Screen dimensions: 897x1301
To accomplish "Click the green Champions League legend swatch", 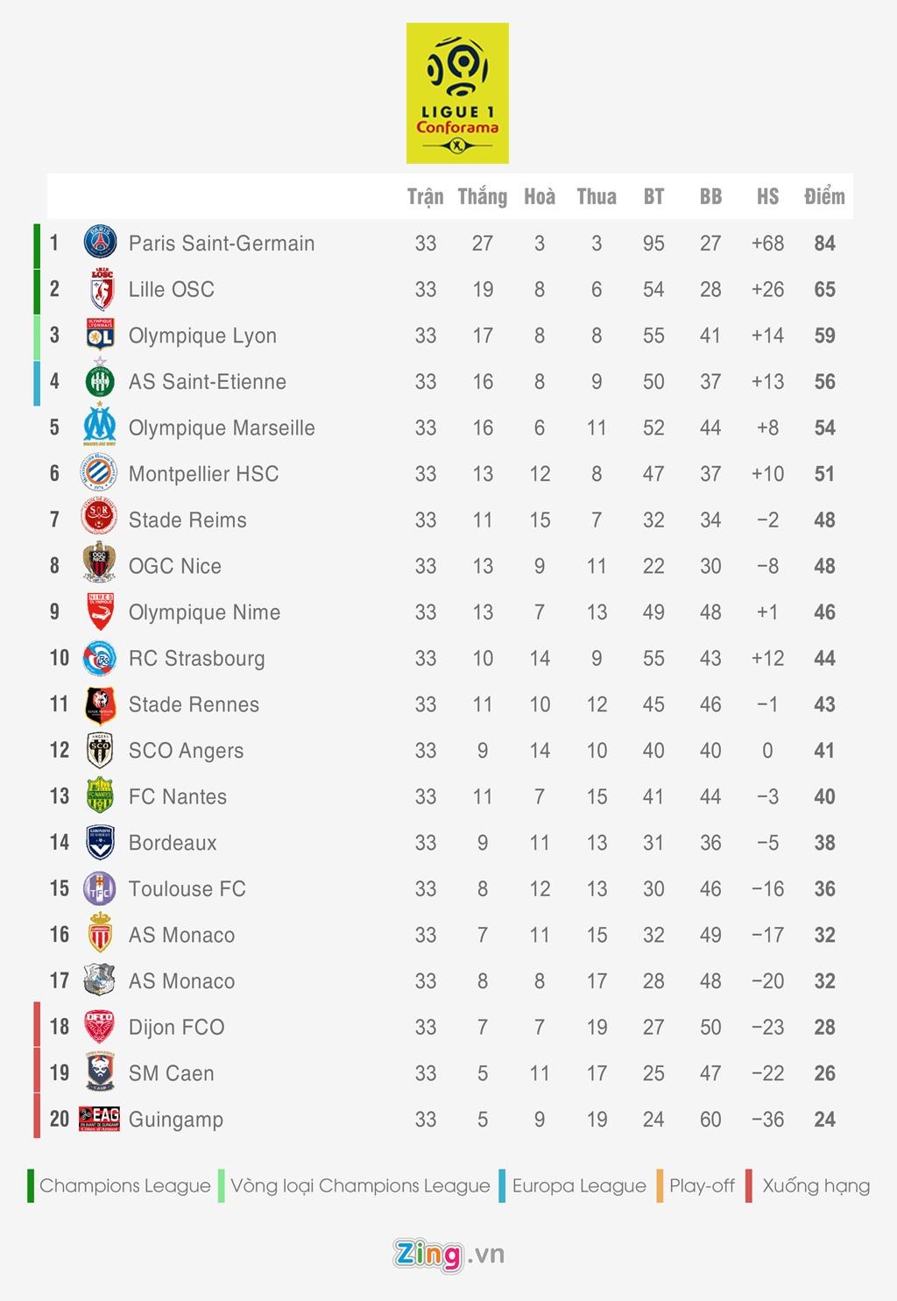I will click(x=32, y=1186).
